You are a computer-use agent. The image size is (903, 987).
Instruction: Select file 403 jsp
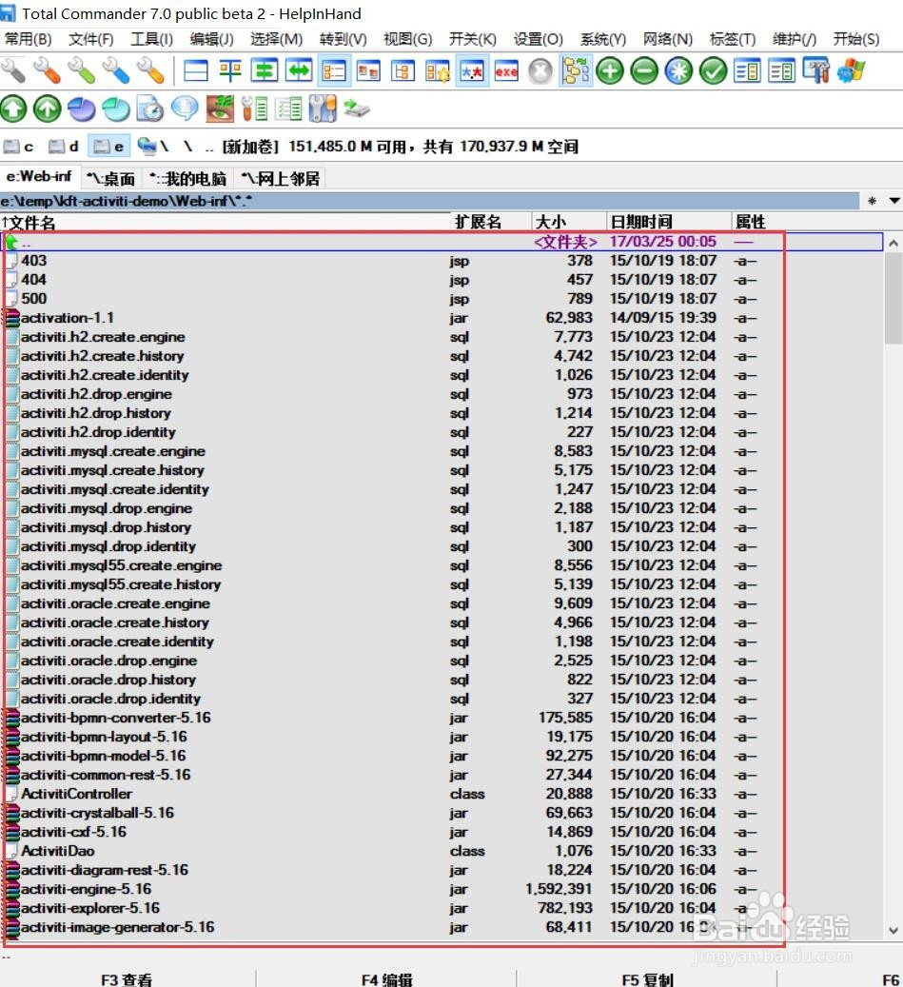tap(442, 261)
